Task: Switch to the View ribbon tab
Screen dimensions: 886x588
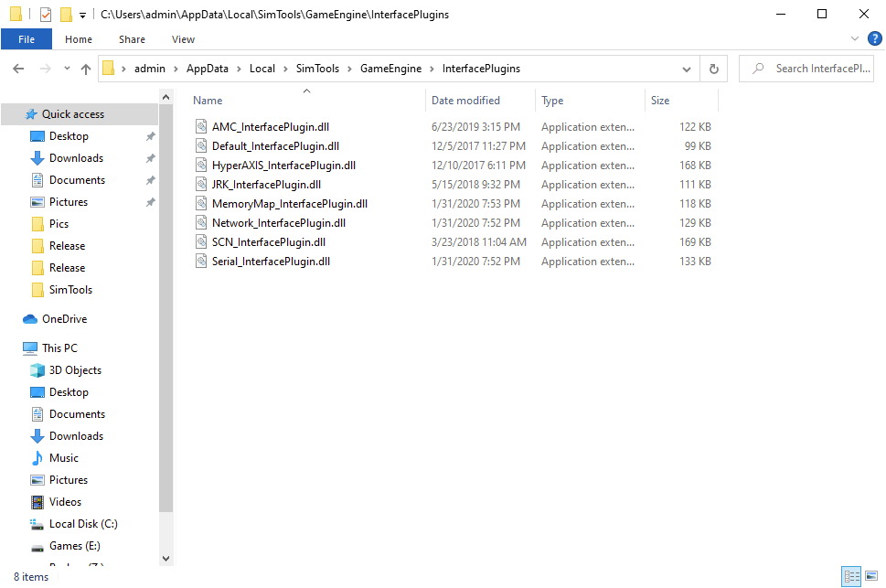Action: [183, 39]
